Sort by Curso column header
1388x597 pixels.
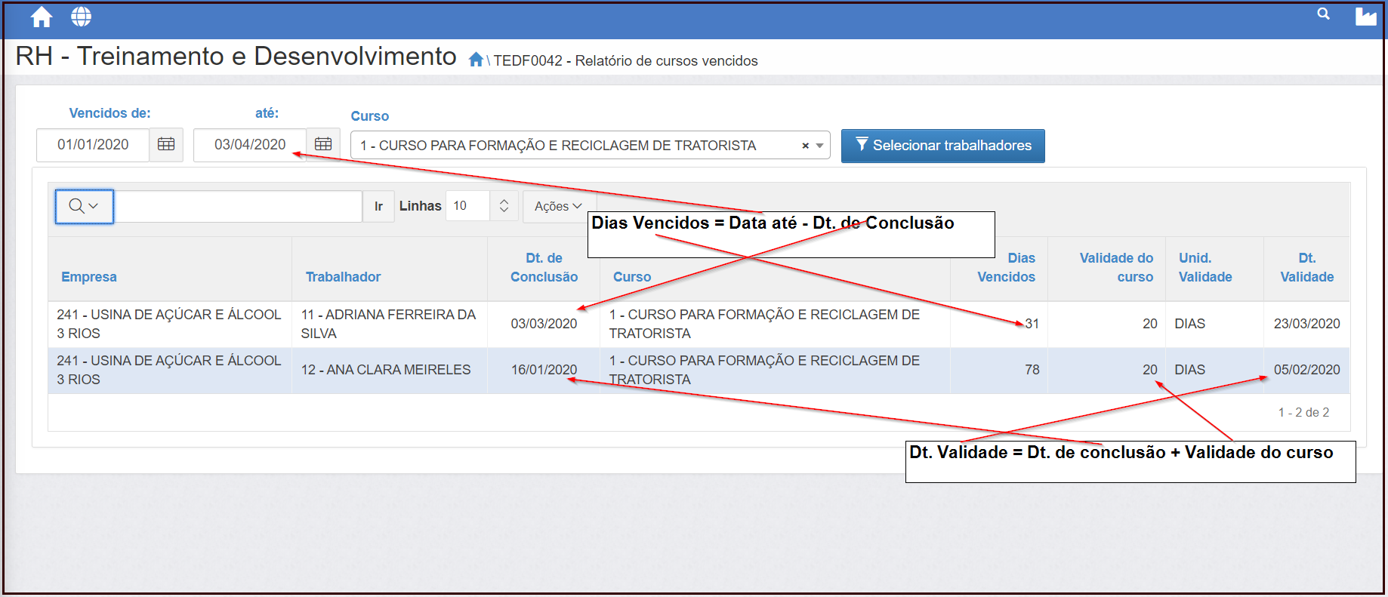coord(632,277)
